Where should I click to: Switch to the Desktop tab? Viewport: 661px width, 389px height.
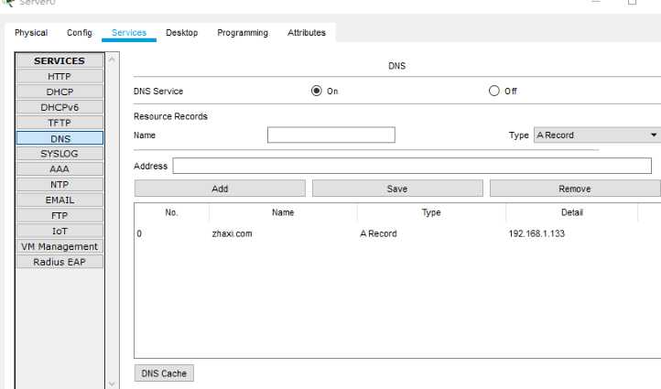181,33
